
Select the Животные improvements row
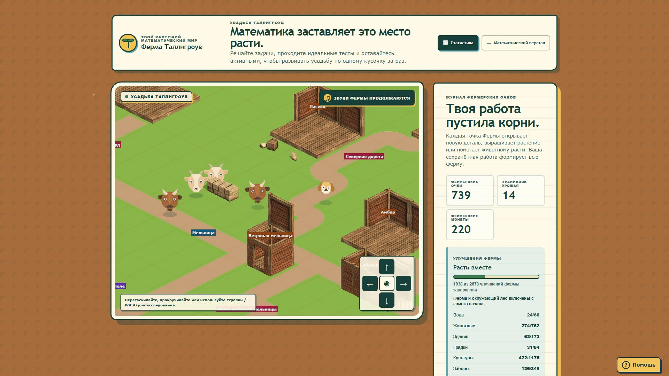(496, 326)
